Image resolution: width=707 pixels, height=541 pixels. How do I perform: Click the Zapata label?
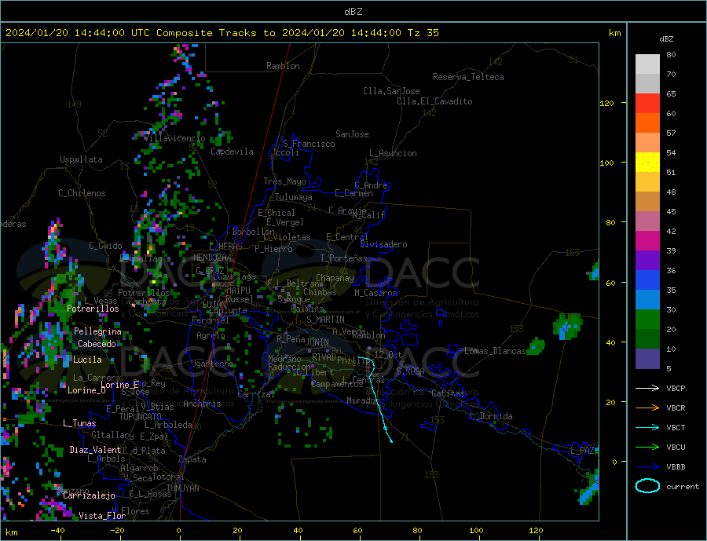(x=192, y=459)
